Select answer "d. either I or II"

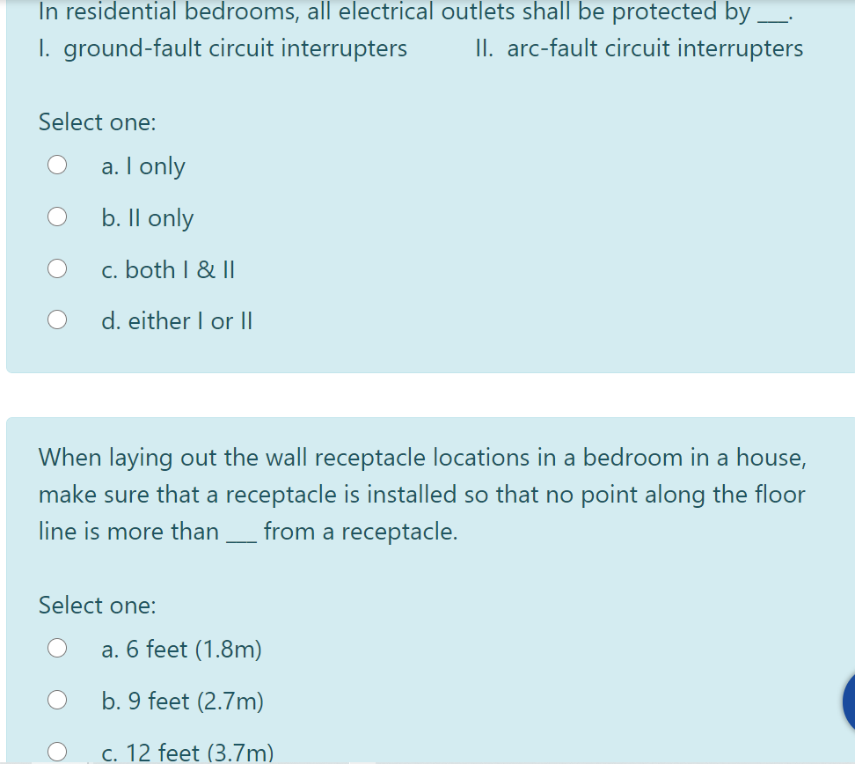point(56,320)
